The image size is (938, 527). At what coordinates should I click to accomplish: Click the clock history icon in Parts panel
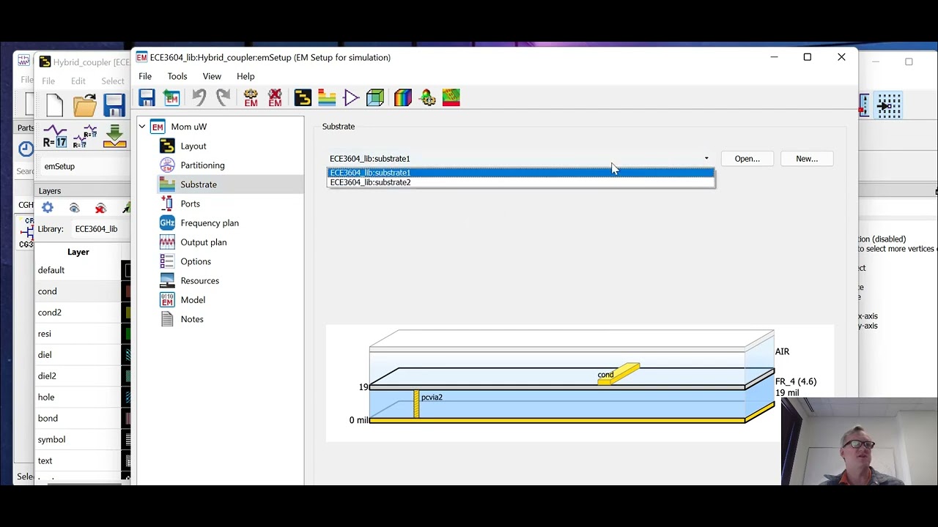26,149
